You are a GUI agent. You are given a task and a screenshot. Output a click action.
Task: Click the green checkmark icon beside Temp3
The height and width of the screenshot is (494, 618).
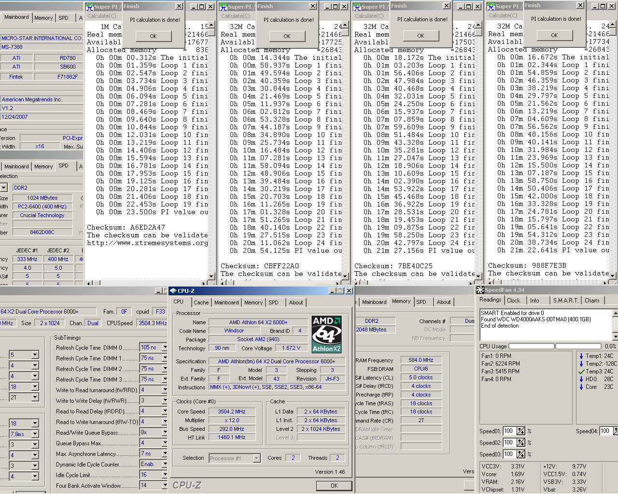tap(581, 371)
